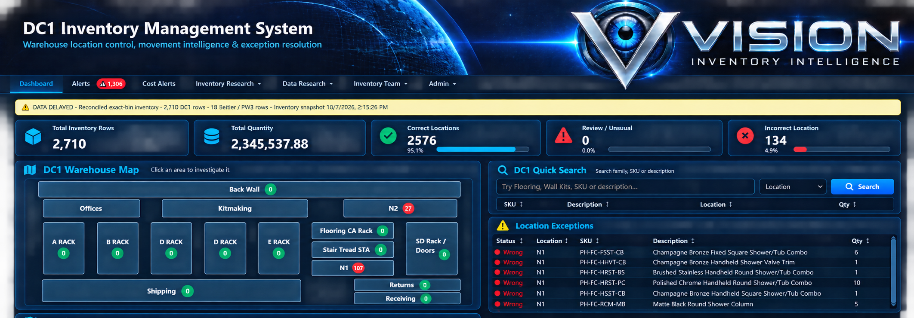The image size is (914, 318).
Task: Select the PH-FC-HSST-CB exception row
Action: pyautogui.click(x=692, y=294)
